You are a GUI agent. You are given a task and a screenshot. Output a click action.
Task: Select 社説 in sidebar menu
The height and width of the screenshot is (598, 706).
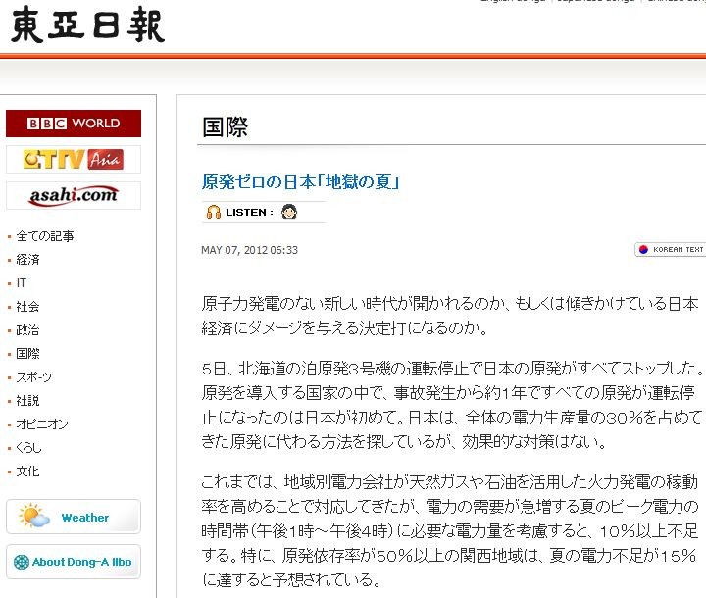tap(27, 401)
